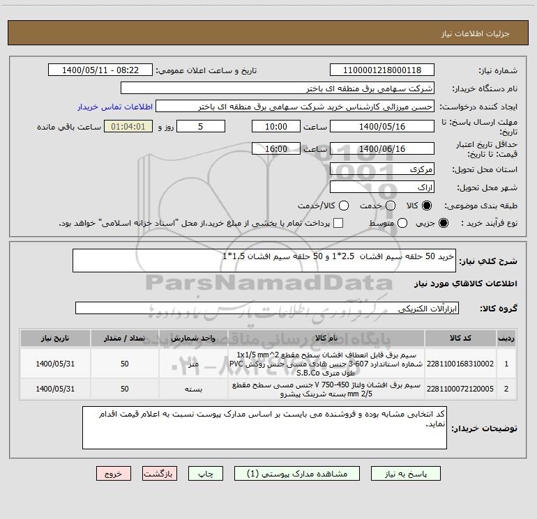Click the goods group field ابزارآلات الکتریکی
Screen dimensions: 537x519
tap(267, 308)
